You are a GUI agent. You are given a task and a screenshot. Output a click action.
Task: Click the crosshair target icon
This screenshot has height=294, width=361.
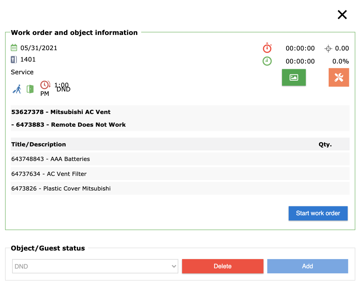pyautogui.click(x=328, y=49)
